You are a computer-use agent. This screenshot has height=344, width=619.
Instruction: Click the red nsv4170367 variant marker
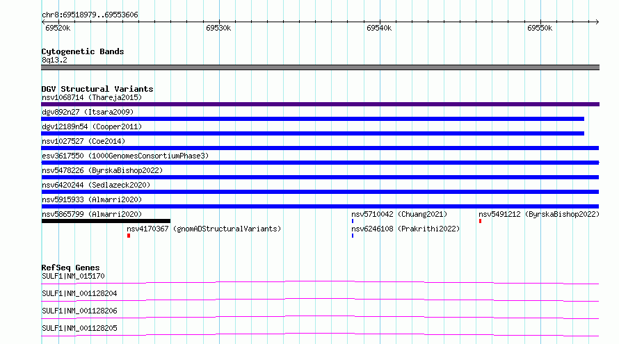coord(129,236)
